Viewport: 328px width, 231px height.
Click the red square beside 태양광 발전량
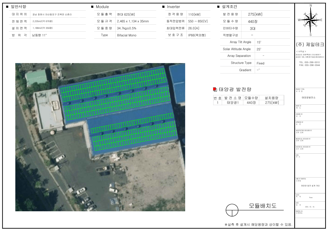click(215, 89)
